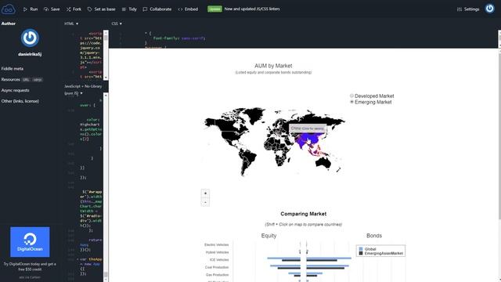Click the Gas Production axis label

tap(218, 275)
